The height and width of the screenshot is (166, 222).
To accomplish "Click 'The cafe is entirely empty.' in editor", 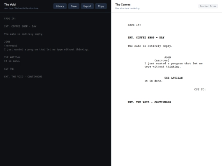I will click(x=24, y=34).
